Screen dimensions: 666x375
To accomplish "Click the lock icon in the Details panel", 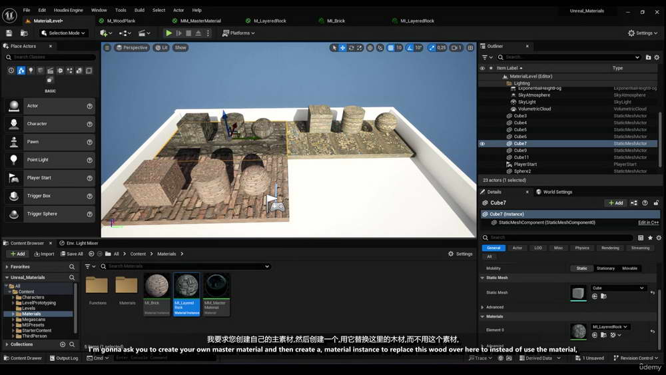I will click(656, 203).
